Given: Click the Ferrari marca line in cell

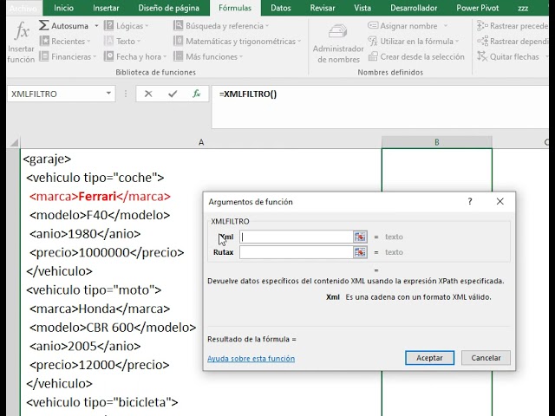Looking at the screenshot, I should pos(100,197).
